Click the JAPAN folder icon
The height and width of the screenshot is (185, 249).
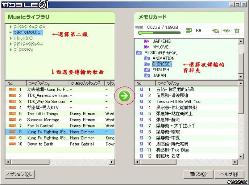click(147, 76)
